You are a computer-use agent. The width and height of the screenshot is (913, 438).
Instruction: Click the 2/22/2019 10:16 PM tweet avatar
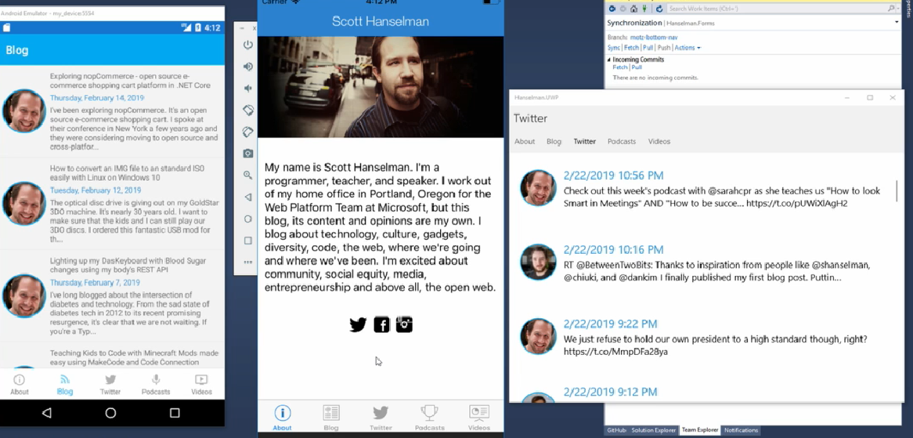click(538, 262)
